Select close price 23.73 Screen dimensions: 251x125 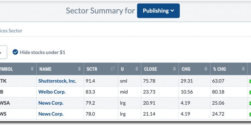(x=149, y=92)
